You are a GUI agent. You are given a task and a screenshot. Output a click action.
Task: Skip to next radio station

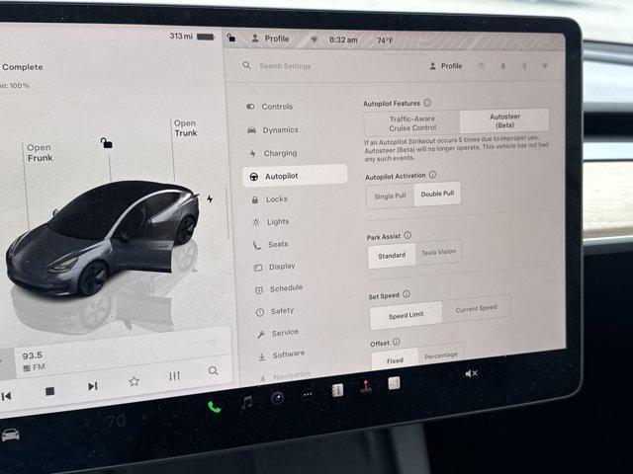(x=92, y=386)
